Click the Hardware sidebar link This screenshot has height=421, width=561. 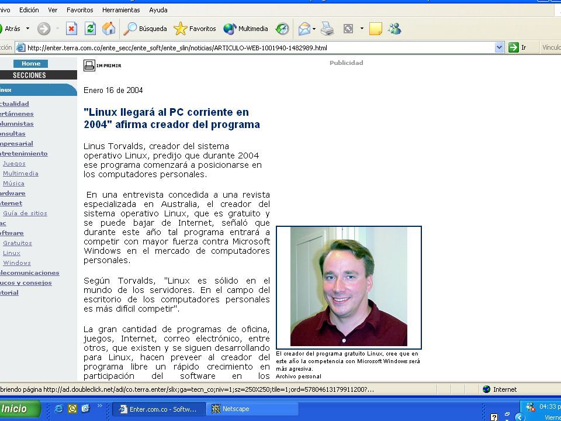[12, 194]
